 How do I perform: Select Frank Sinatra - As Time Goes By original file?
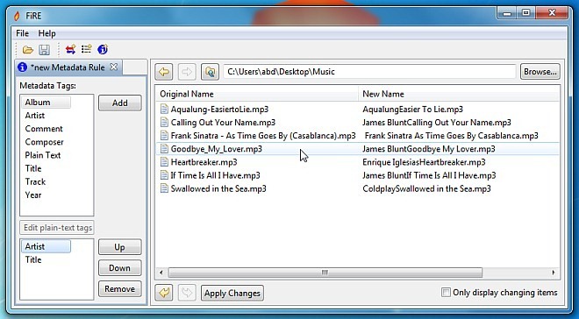click(x=263, y=136)
